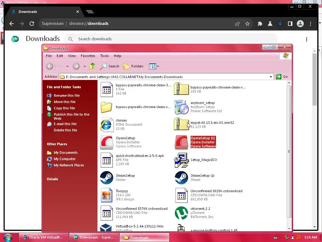Open the browser three-dot menu
This screenshot has width=322, height=242.
click(x=310, y=24)
